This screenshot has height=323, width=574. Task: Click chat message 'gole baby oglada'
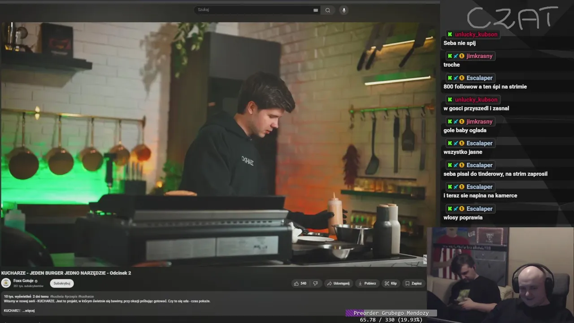pos(465,131)
